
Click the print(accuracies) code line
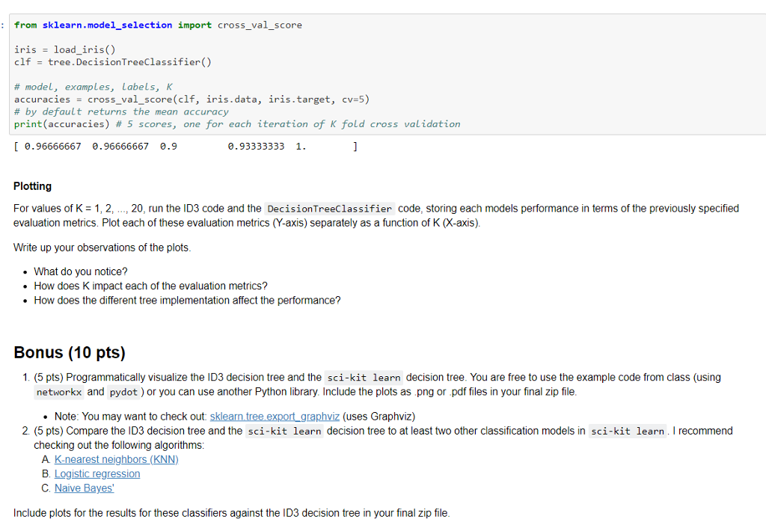click(x=60, y=123)
